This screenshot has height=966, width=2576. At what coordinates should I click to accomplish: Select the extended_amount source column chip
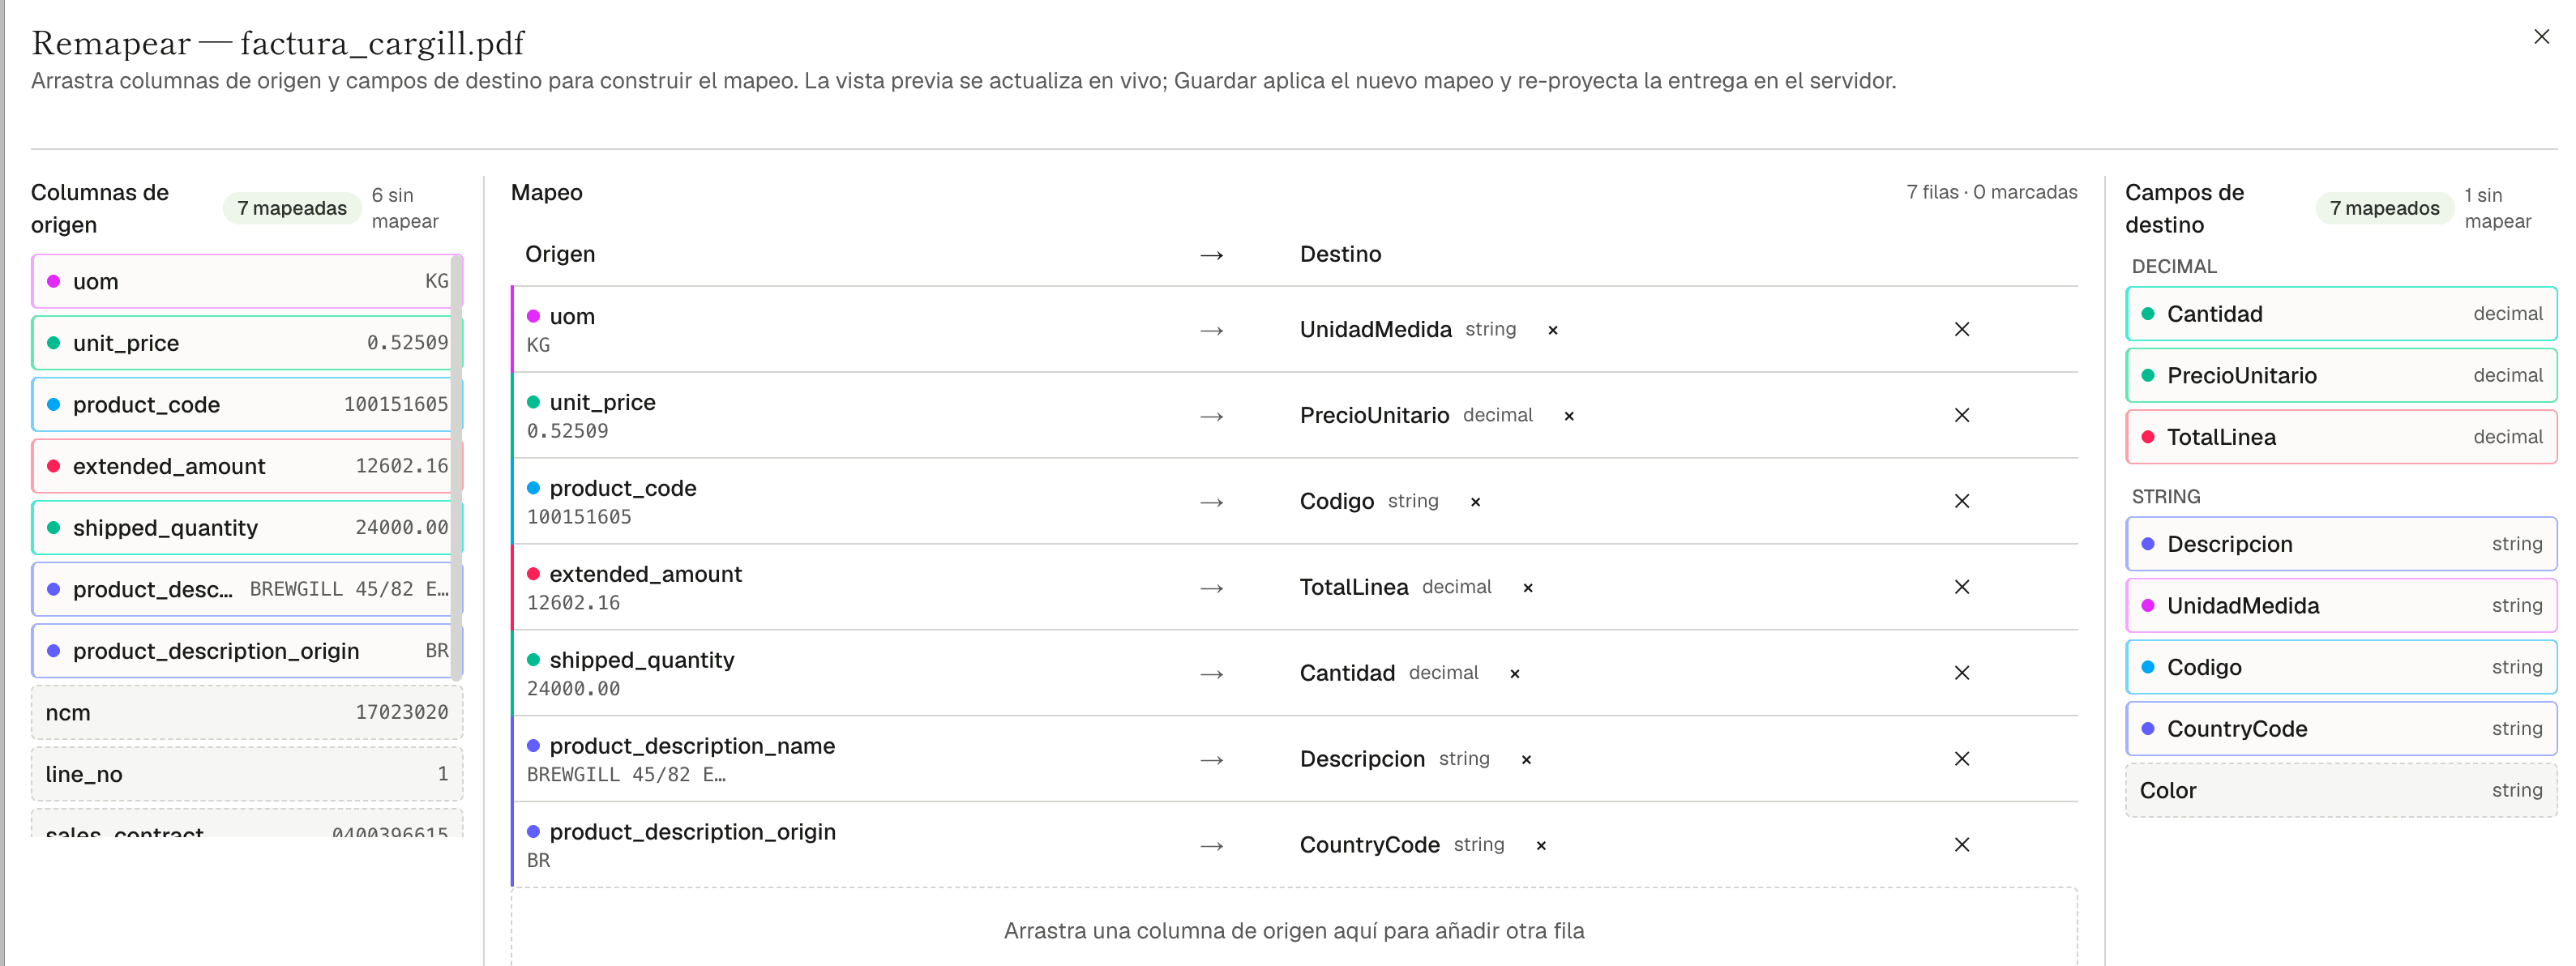click(246, 466)
